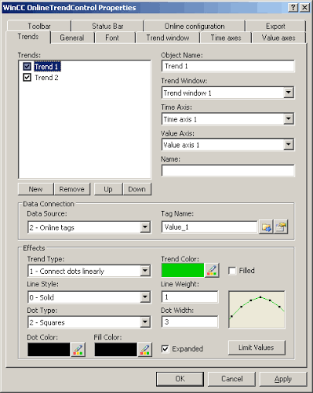The image size is (313, 393).
Task: Open the Dot Type dropdown
Action: (x=145, y=322)
